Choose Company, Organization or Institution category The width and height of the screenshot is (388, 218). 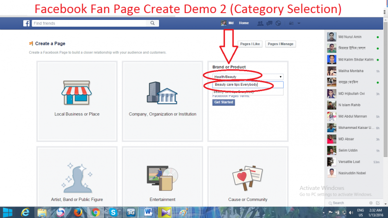[x=162, y=101]
